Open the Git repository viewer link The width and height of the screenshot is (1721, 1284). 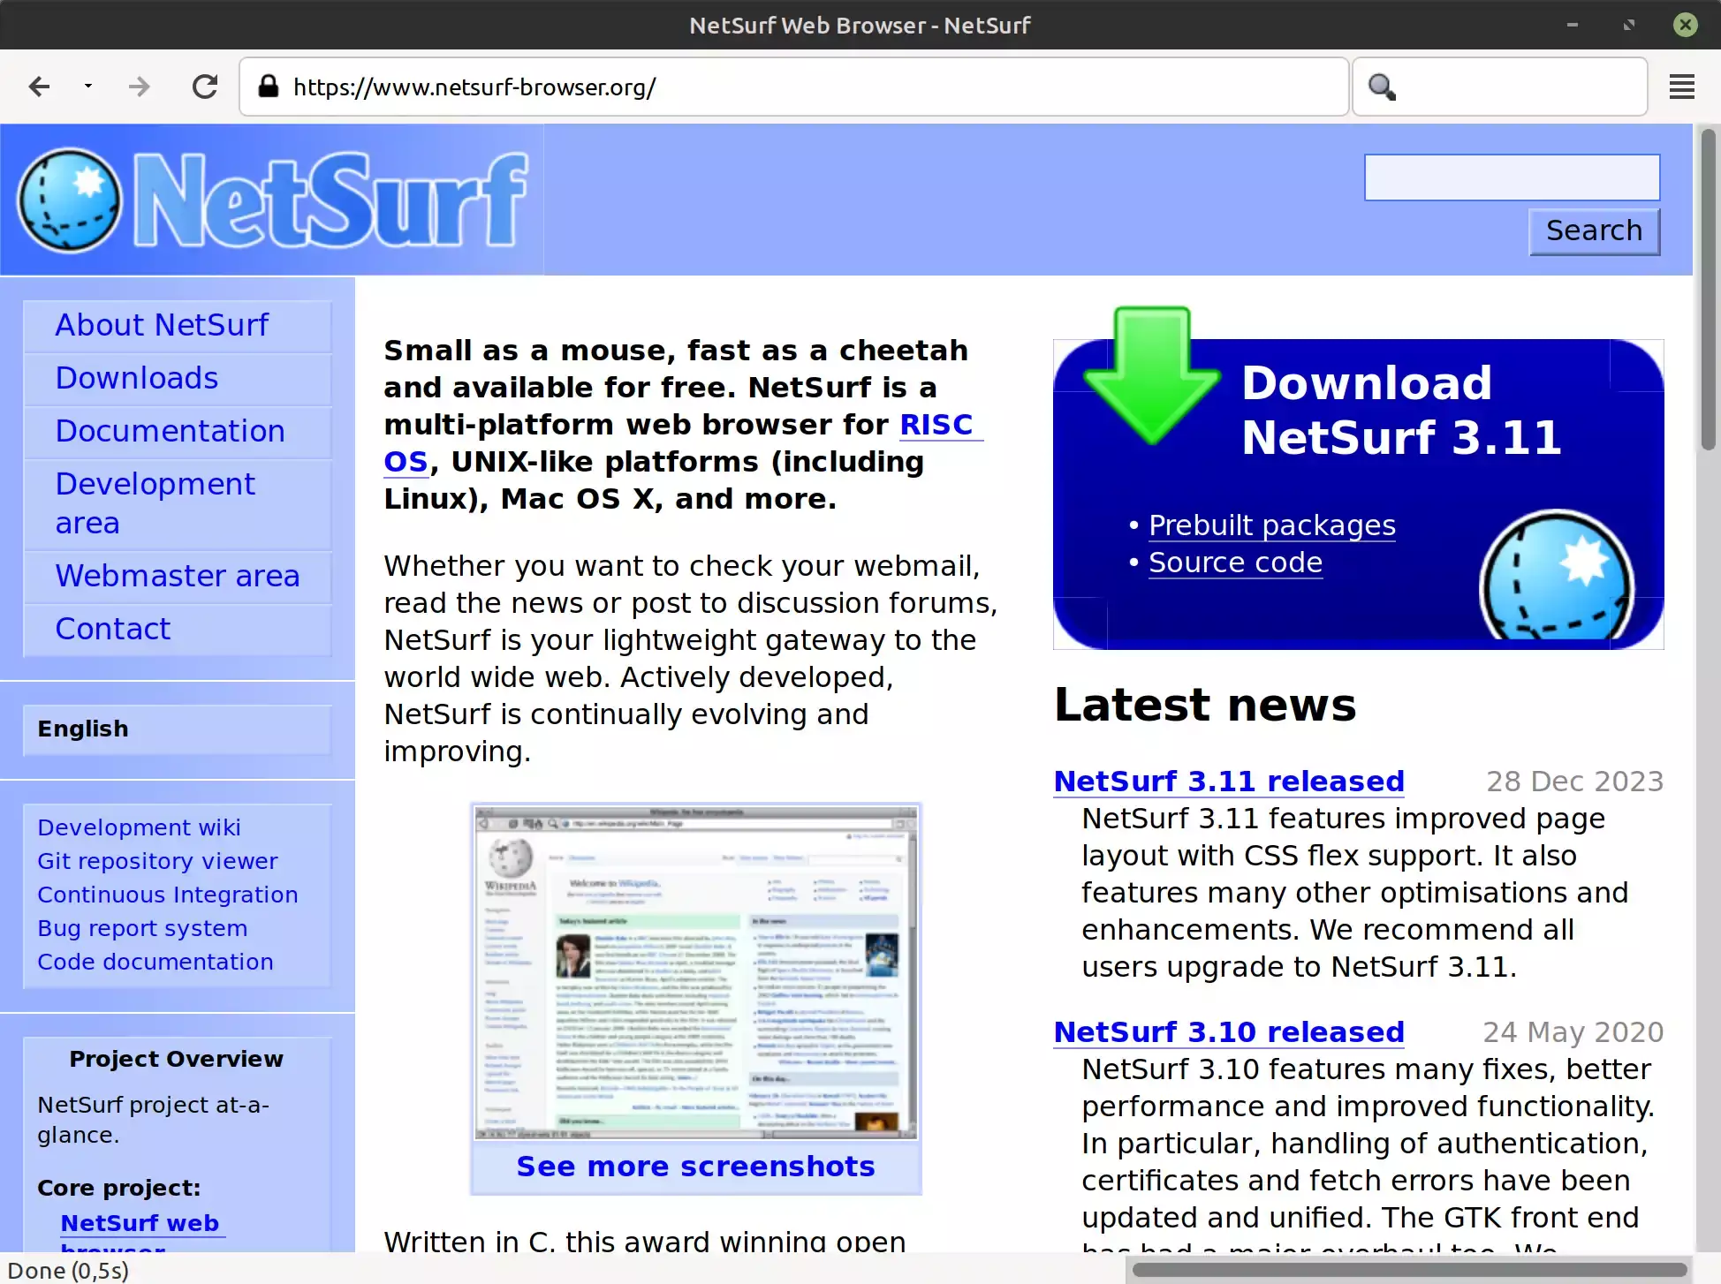(157, 861)
